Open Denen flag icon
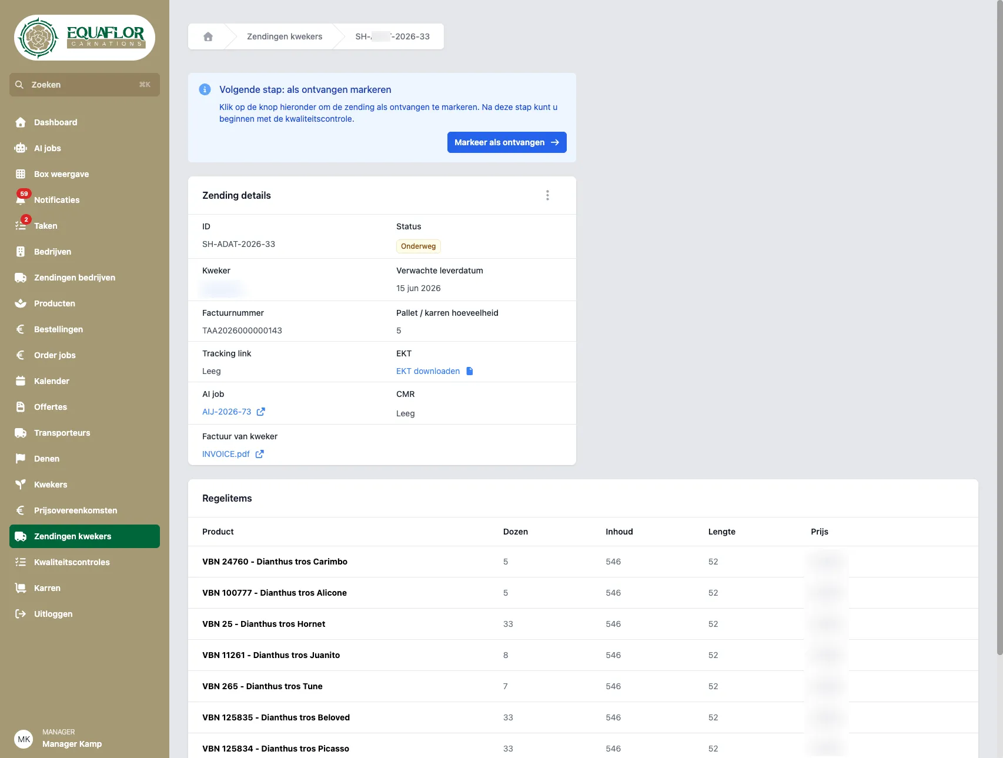This screenshot has width=1003, height=758. pos(21,459)
